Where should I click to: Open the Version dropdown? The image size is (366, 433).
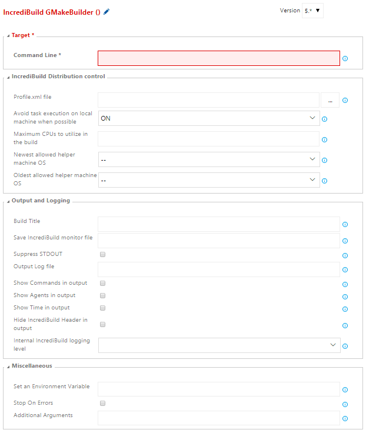(x=312, y=11)
